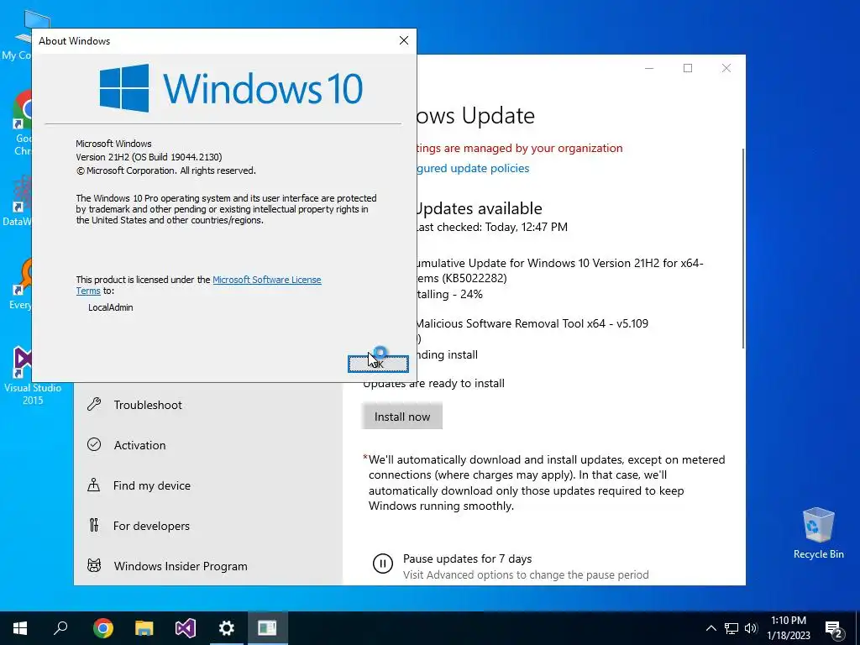
Task: Click the For developers tools icon
Action: click(x=94, y=526)
